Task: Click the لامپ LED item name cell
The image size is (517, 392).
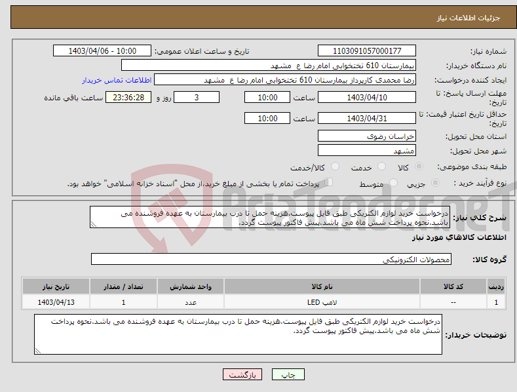Action: click(x=322, y=302)
